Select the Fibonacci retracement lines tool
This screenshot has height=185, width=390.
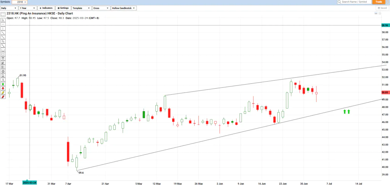(x=3, y=58)
